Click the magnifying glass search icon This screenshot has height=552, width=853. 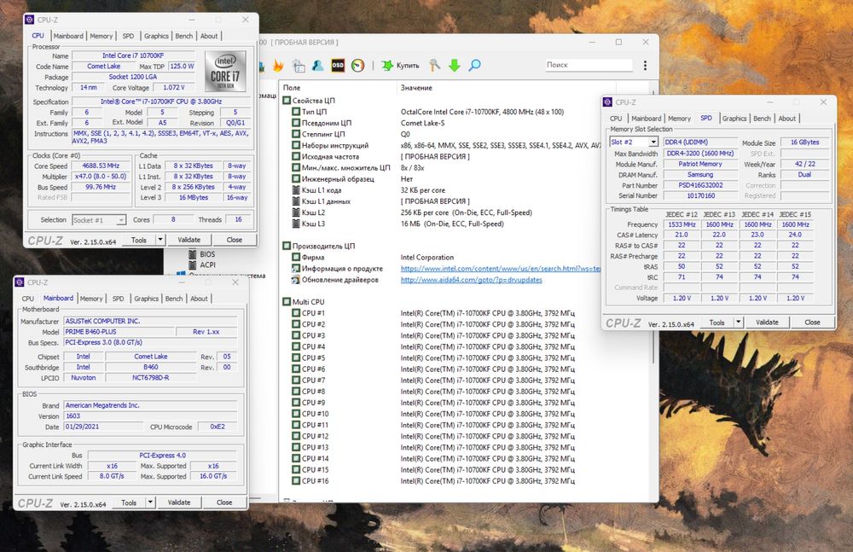(474, 66)
